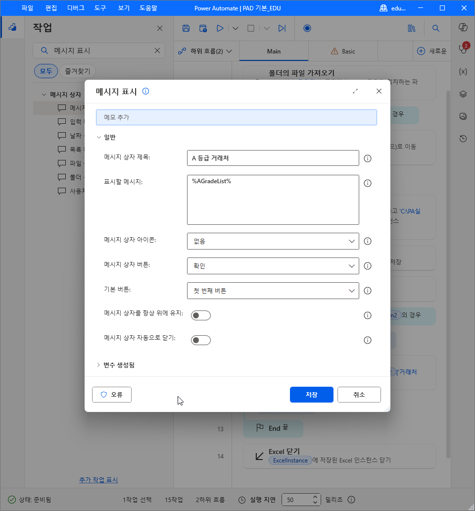Click info icon for 메시지 상자 버튼
The width and height of the screenshot is (475, 511).
(x=368, y=266)
